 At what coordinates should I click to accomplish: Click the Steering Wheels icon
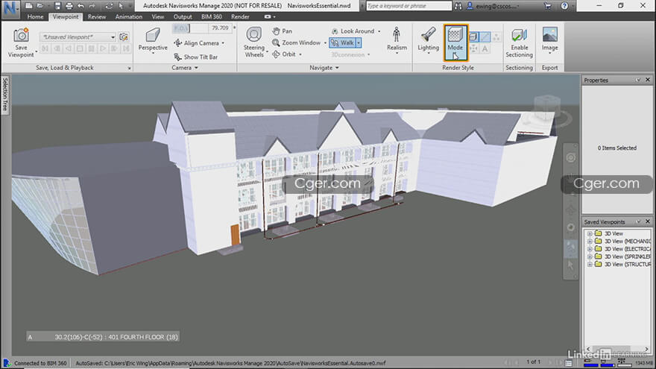pyautogui.click(x=254, y=35)
